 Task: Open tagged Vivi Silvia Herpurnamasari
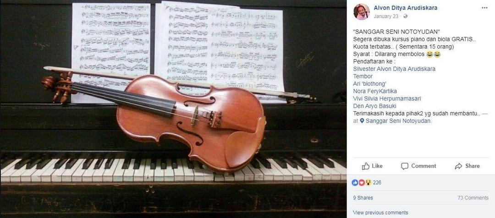point(387,98)
